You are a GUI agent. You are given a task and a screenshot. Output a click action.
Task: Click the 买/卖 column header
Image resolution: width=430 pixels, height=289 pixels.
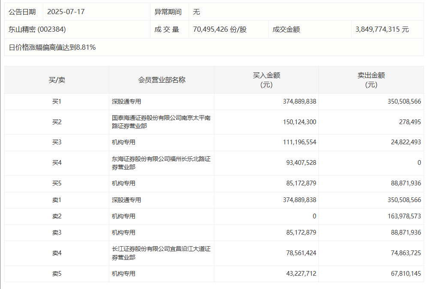[57, 80]
